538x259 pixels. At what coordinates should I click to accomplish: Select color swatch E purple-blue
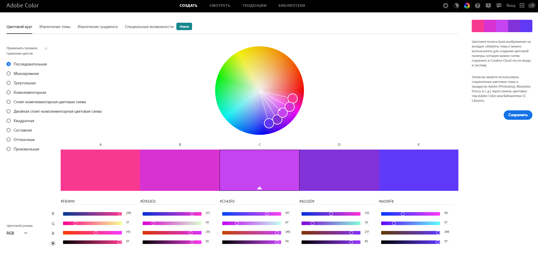pos(419,170)
